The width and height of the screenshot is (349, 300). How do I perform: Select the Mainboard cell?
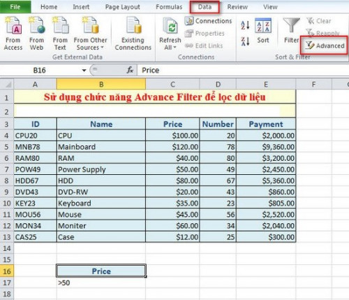point(101,147)
